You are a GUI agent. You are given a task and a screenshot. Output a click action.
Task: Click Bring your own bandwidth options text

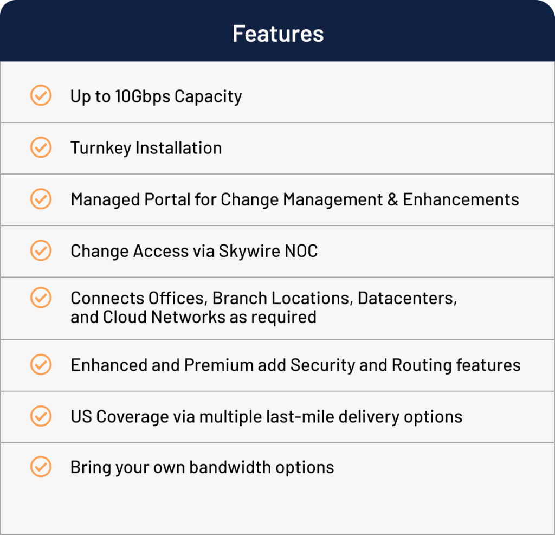[x=202, y=467]
